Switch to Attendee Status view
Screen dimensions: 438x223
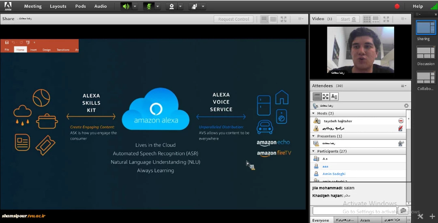click(334, 96)
